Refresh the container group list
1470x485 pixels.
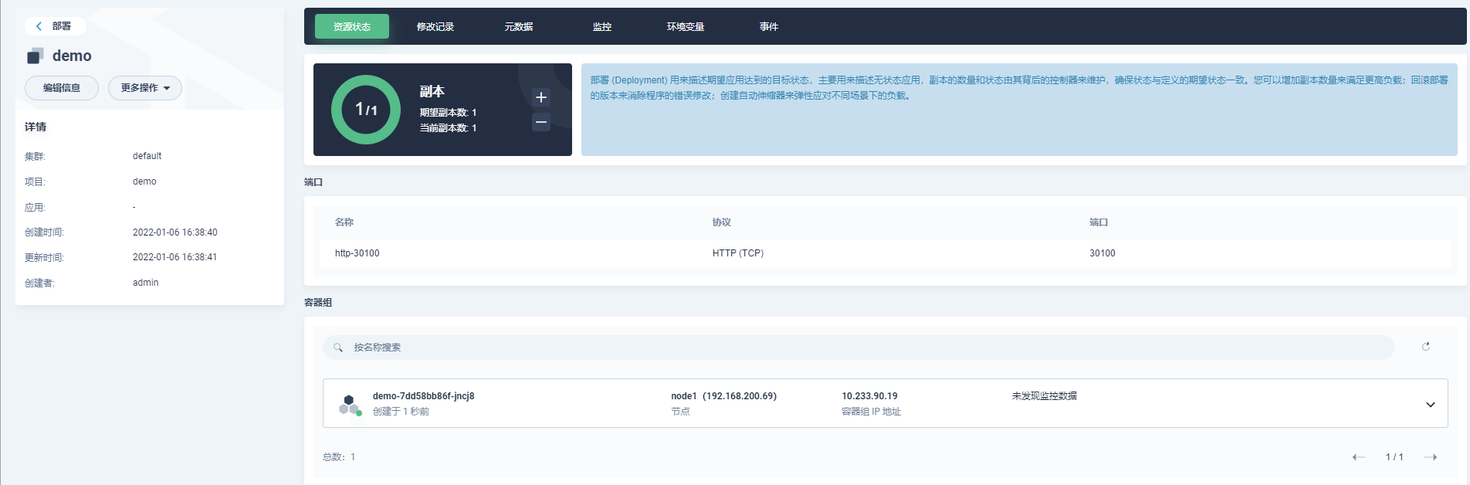1426,347
